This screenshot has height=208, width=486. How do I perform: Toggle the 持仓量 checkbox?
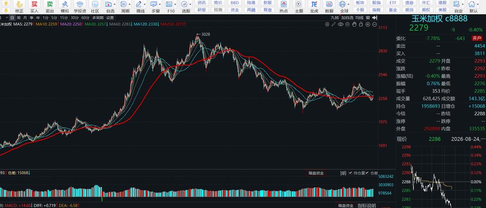point(350,173)
